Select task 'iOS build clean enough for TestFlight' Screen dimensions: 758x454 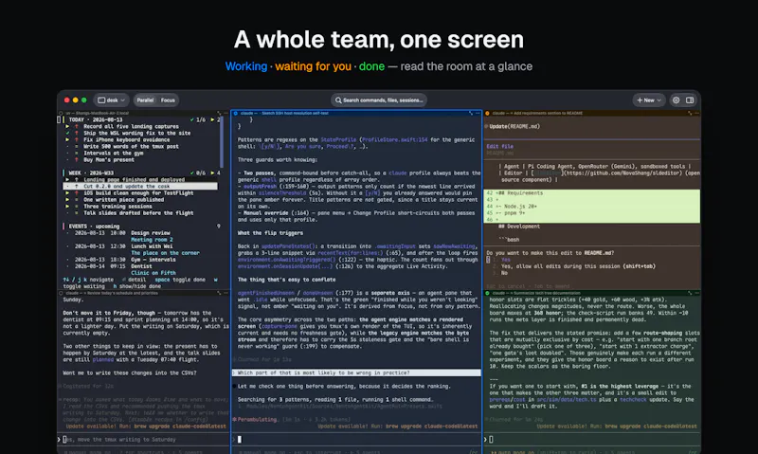coord(138,193)
